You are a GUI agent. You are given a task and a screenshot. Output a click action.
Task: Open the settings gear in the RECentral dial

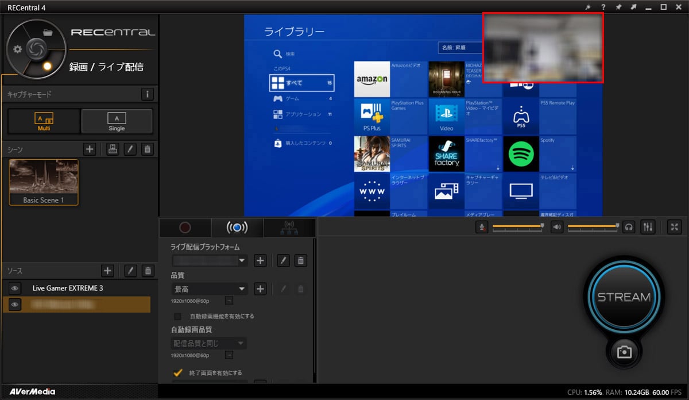click(18, 49)
